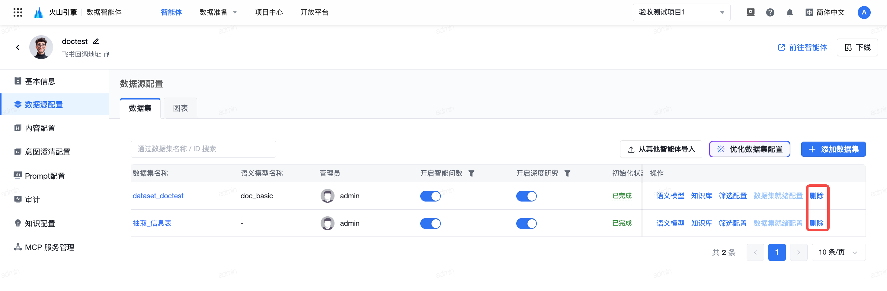Disable 智能问数 for dataset_doctest
The height and width of the screenshot is (291, 887).
click(x=430, y=196)
